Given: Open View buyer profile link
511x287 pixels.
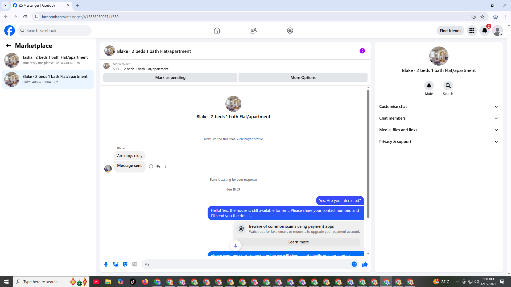Looking at the screenshot, I should [x=249, y=139].
